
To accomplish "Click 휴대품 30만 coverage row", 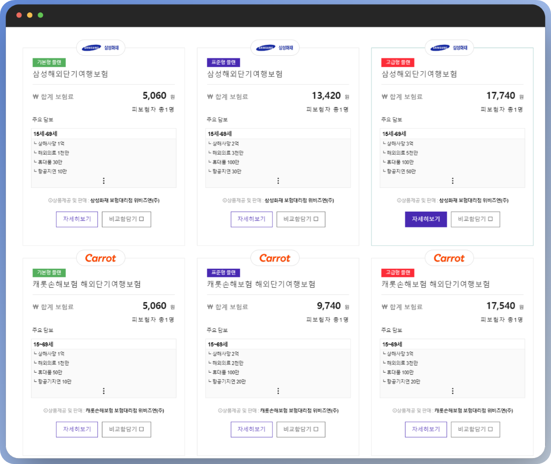I will coord(48,162).
